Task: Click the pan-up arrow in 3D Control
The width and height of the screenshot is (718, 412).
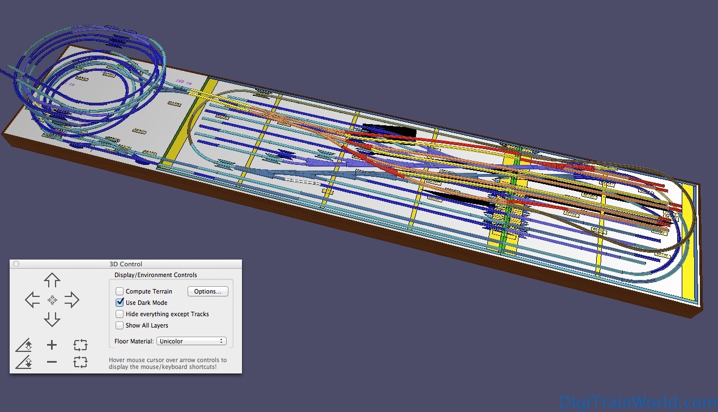Action: (52, 280)
